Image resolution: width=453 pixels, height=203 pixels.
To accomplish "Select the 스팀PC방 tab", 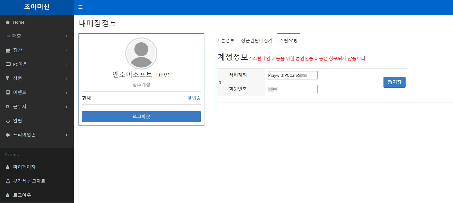I will 288,40.
